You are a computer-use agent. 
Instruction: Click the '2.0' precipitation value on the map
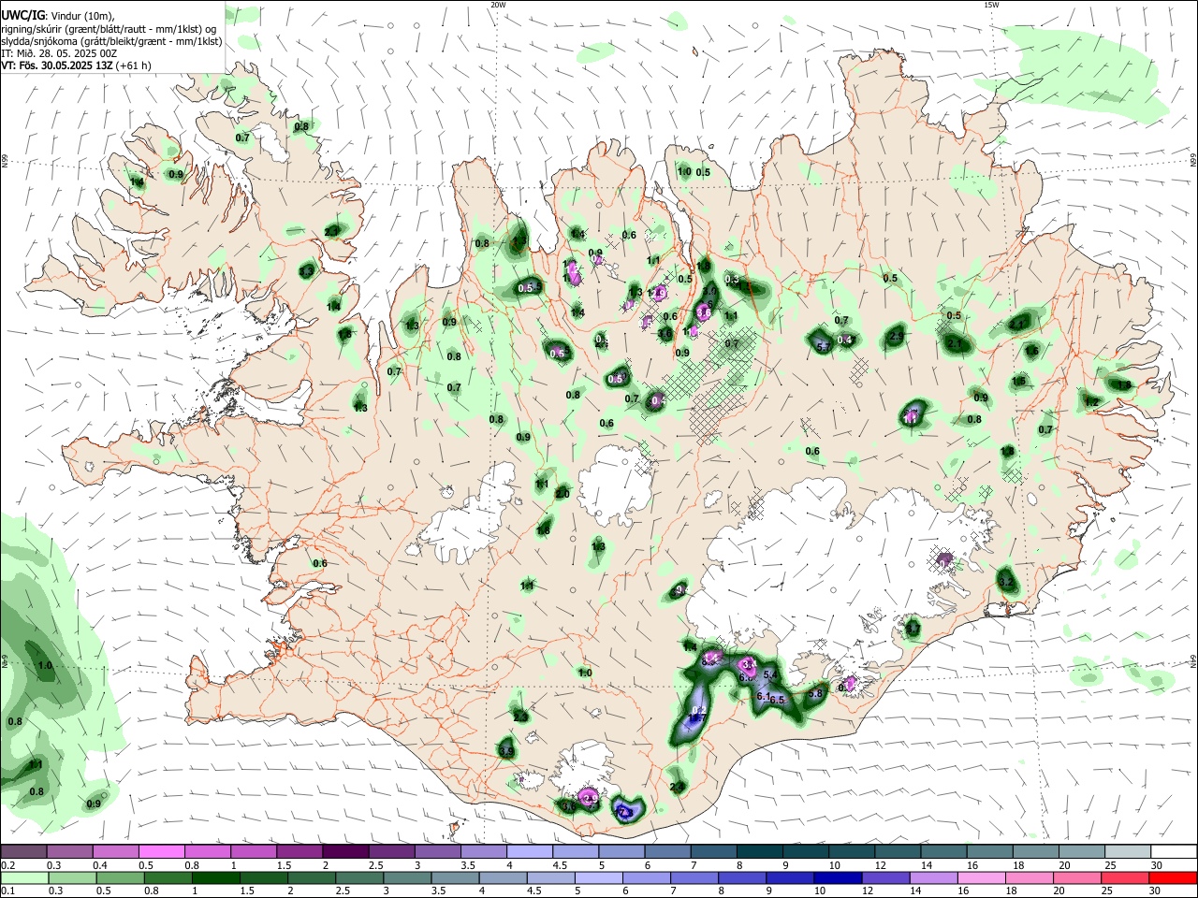562,494
